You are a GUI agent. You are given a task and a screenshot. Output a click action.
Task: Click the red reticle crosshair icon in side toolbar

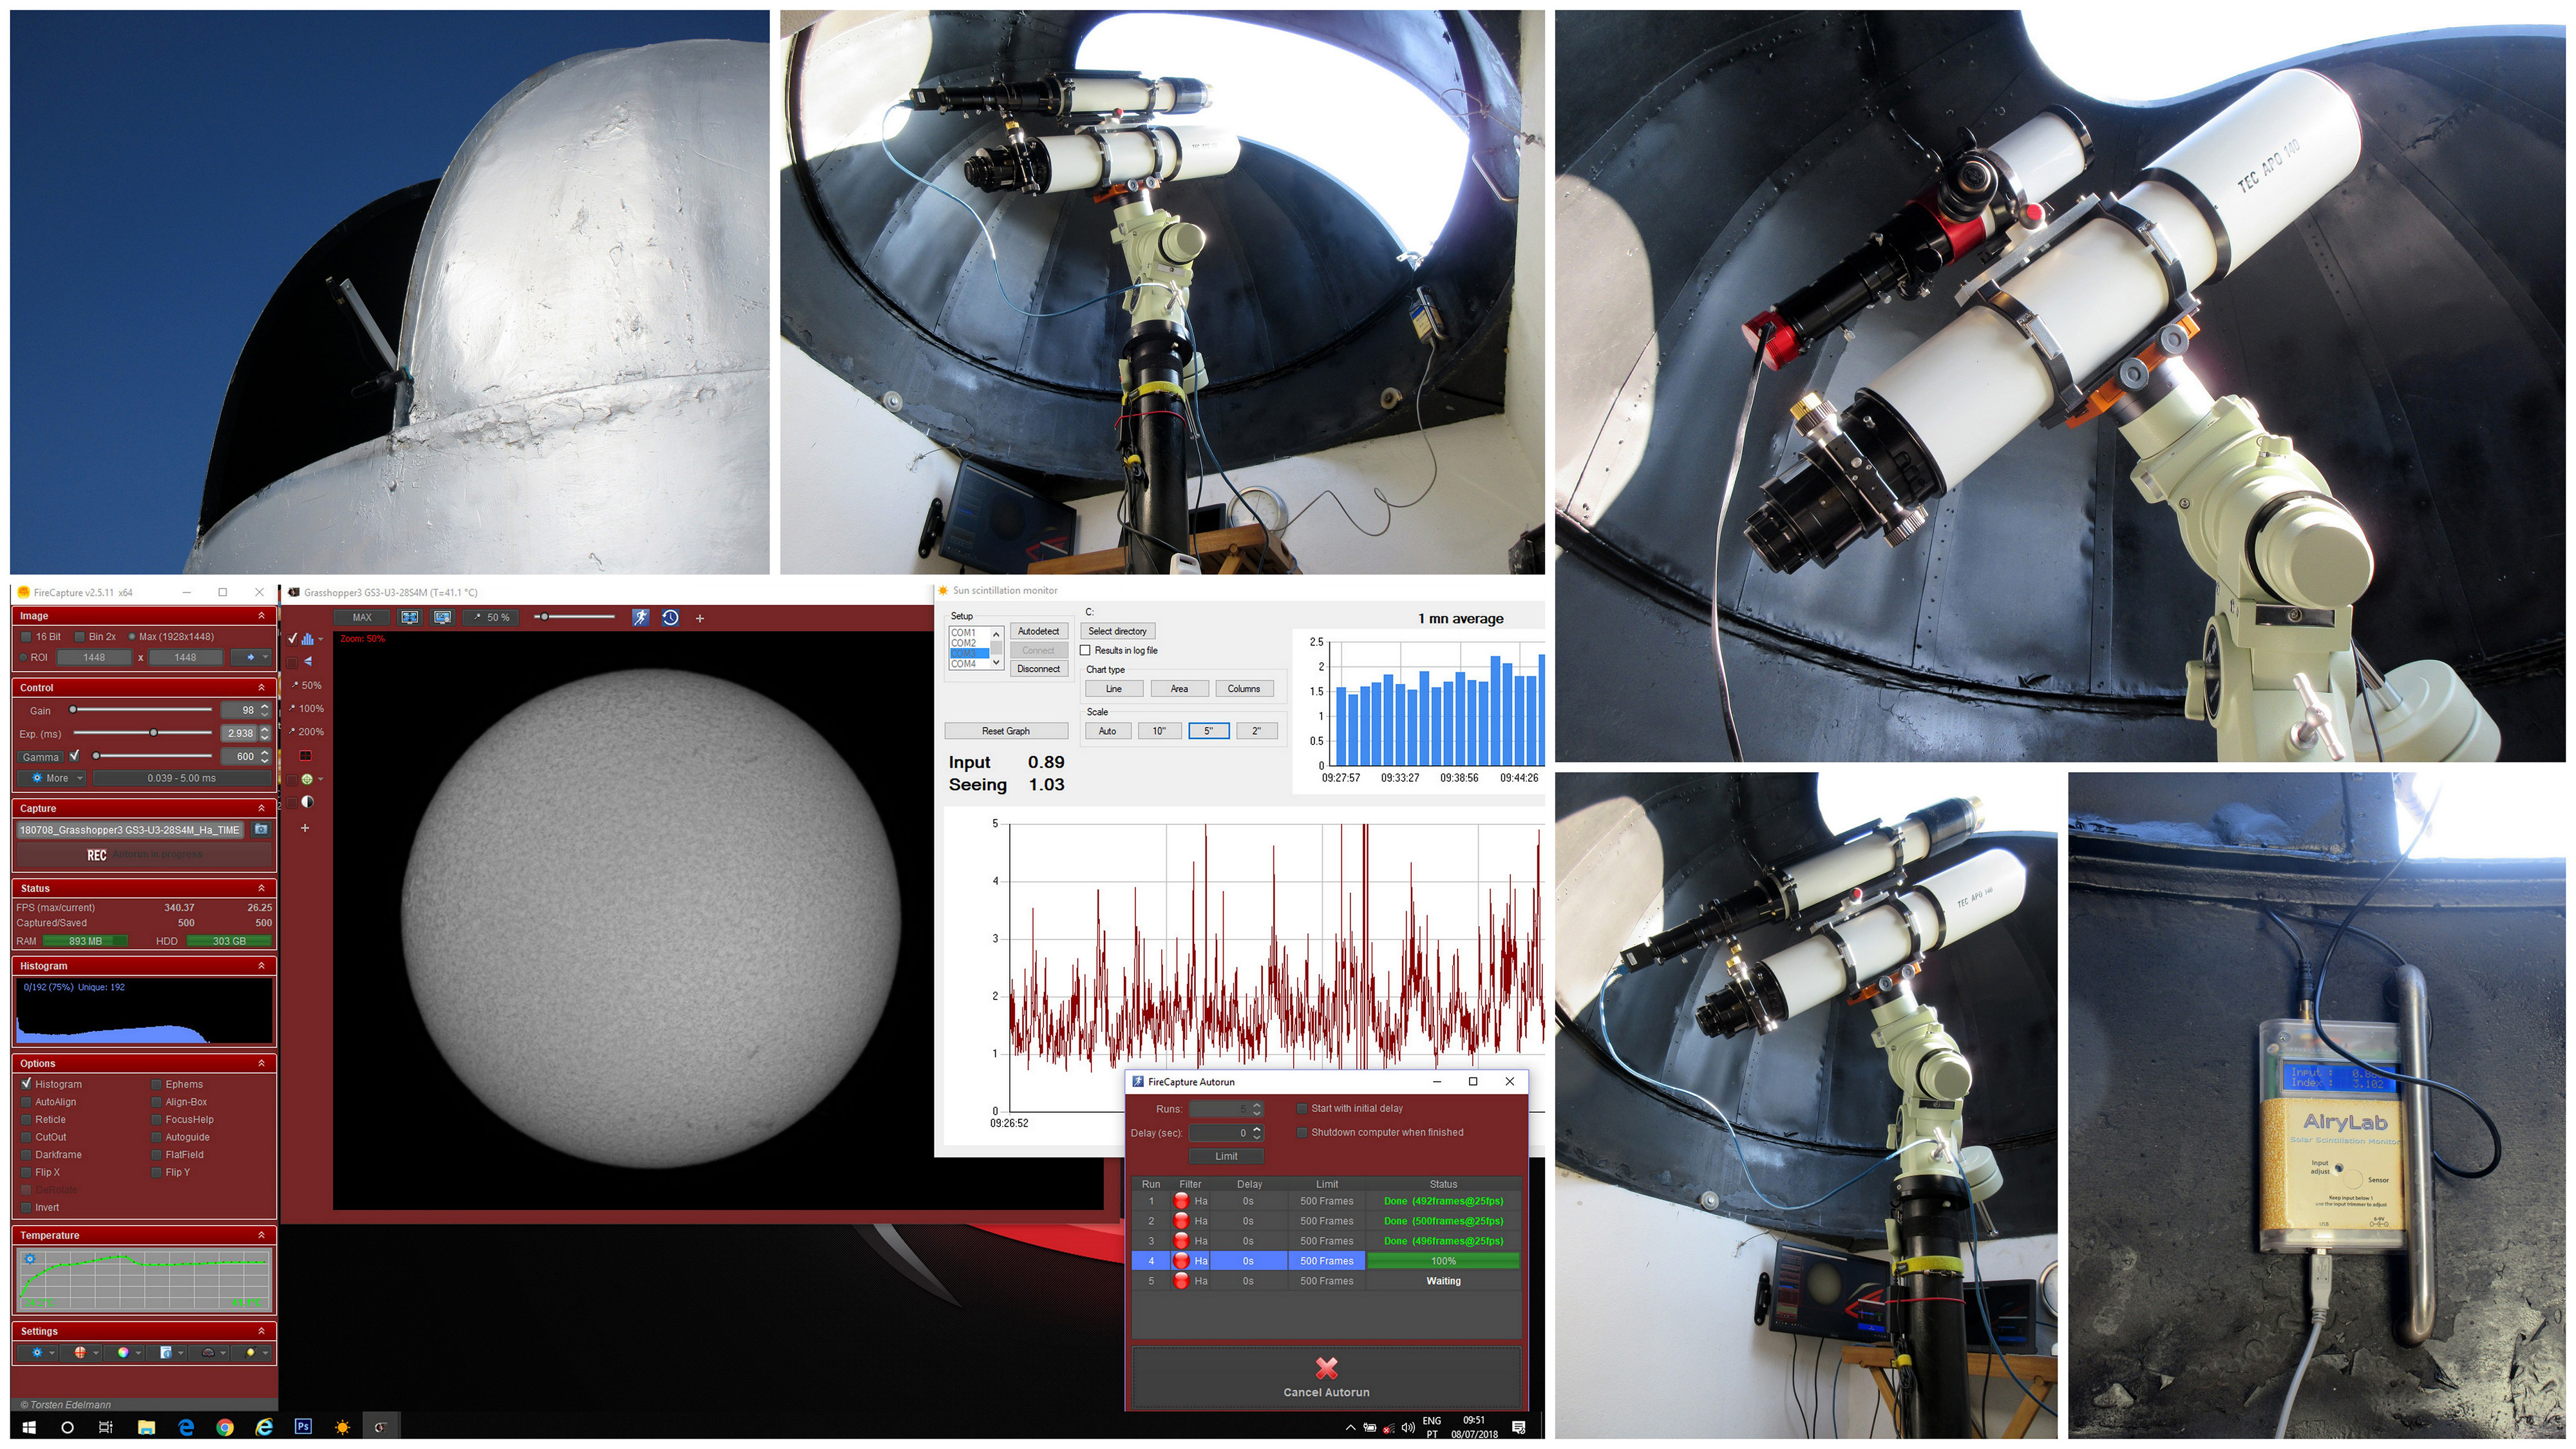[306, 756]
